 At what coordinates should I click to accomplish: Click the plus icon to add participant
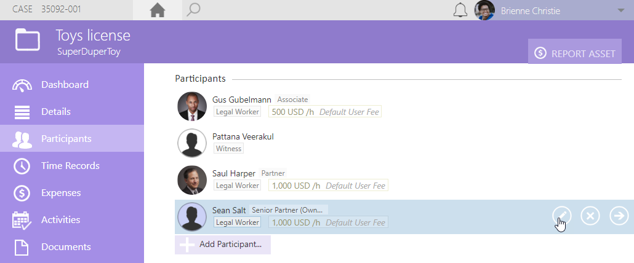(187, 245)
